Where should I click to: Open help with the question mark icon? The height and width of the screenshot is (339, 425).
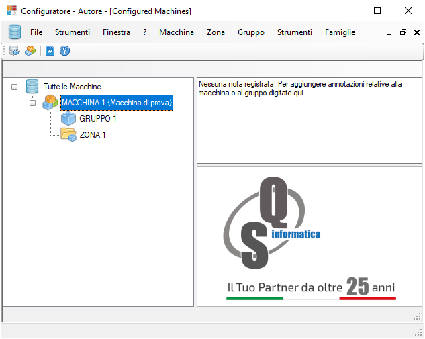(64, 50)
